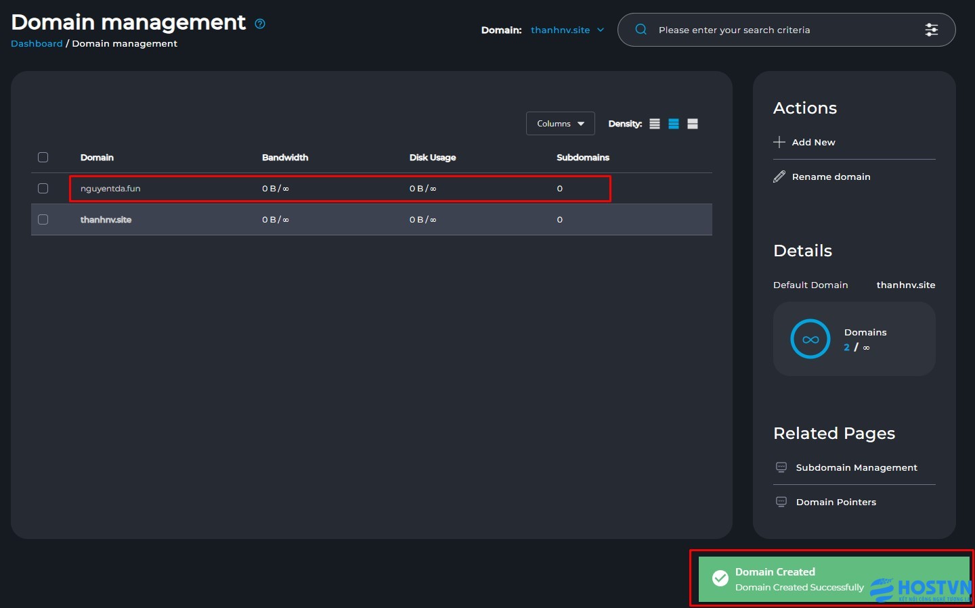Screen dimensions: 975x608
Task: Click the Dashboard breadcrumb link
Action: pyautogui.click(x=37, y=43)
